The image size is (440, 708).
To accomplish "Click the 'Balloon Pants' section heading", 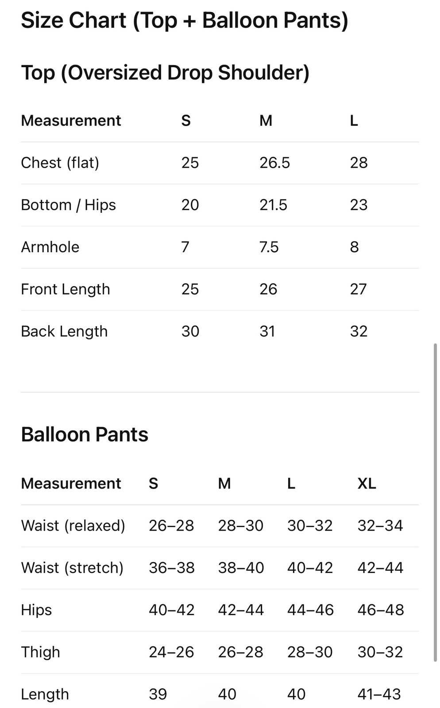I will (x=85, y=435).
